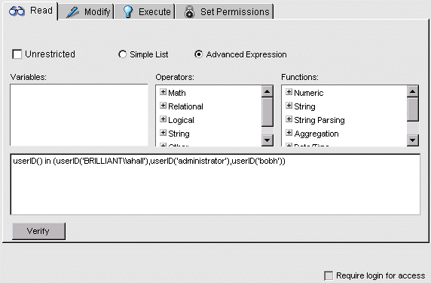Expand the String operators node
Viewport: 431px width, 283px height.
tap(163, 133)
